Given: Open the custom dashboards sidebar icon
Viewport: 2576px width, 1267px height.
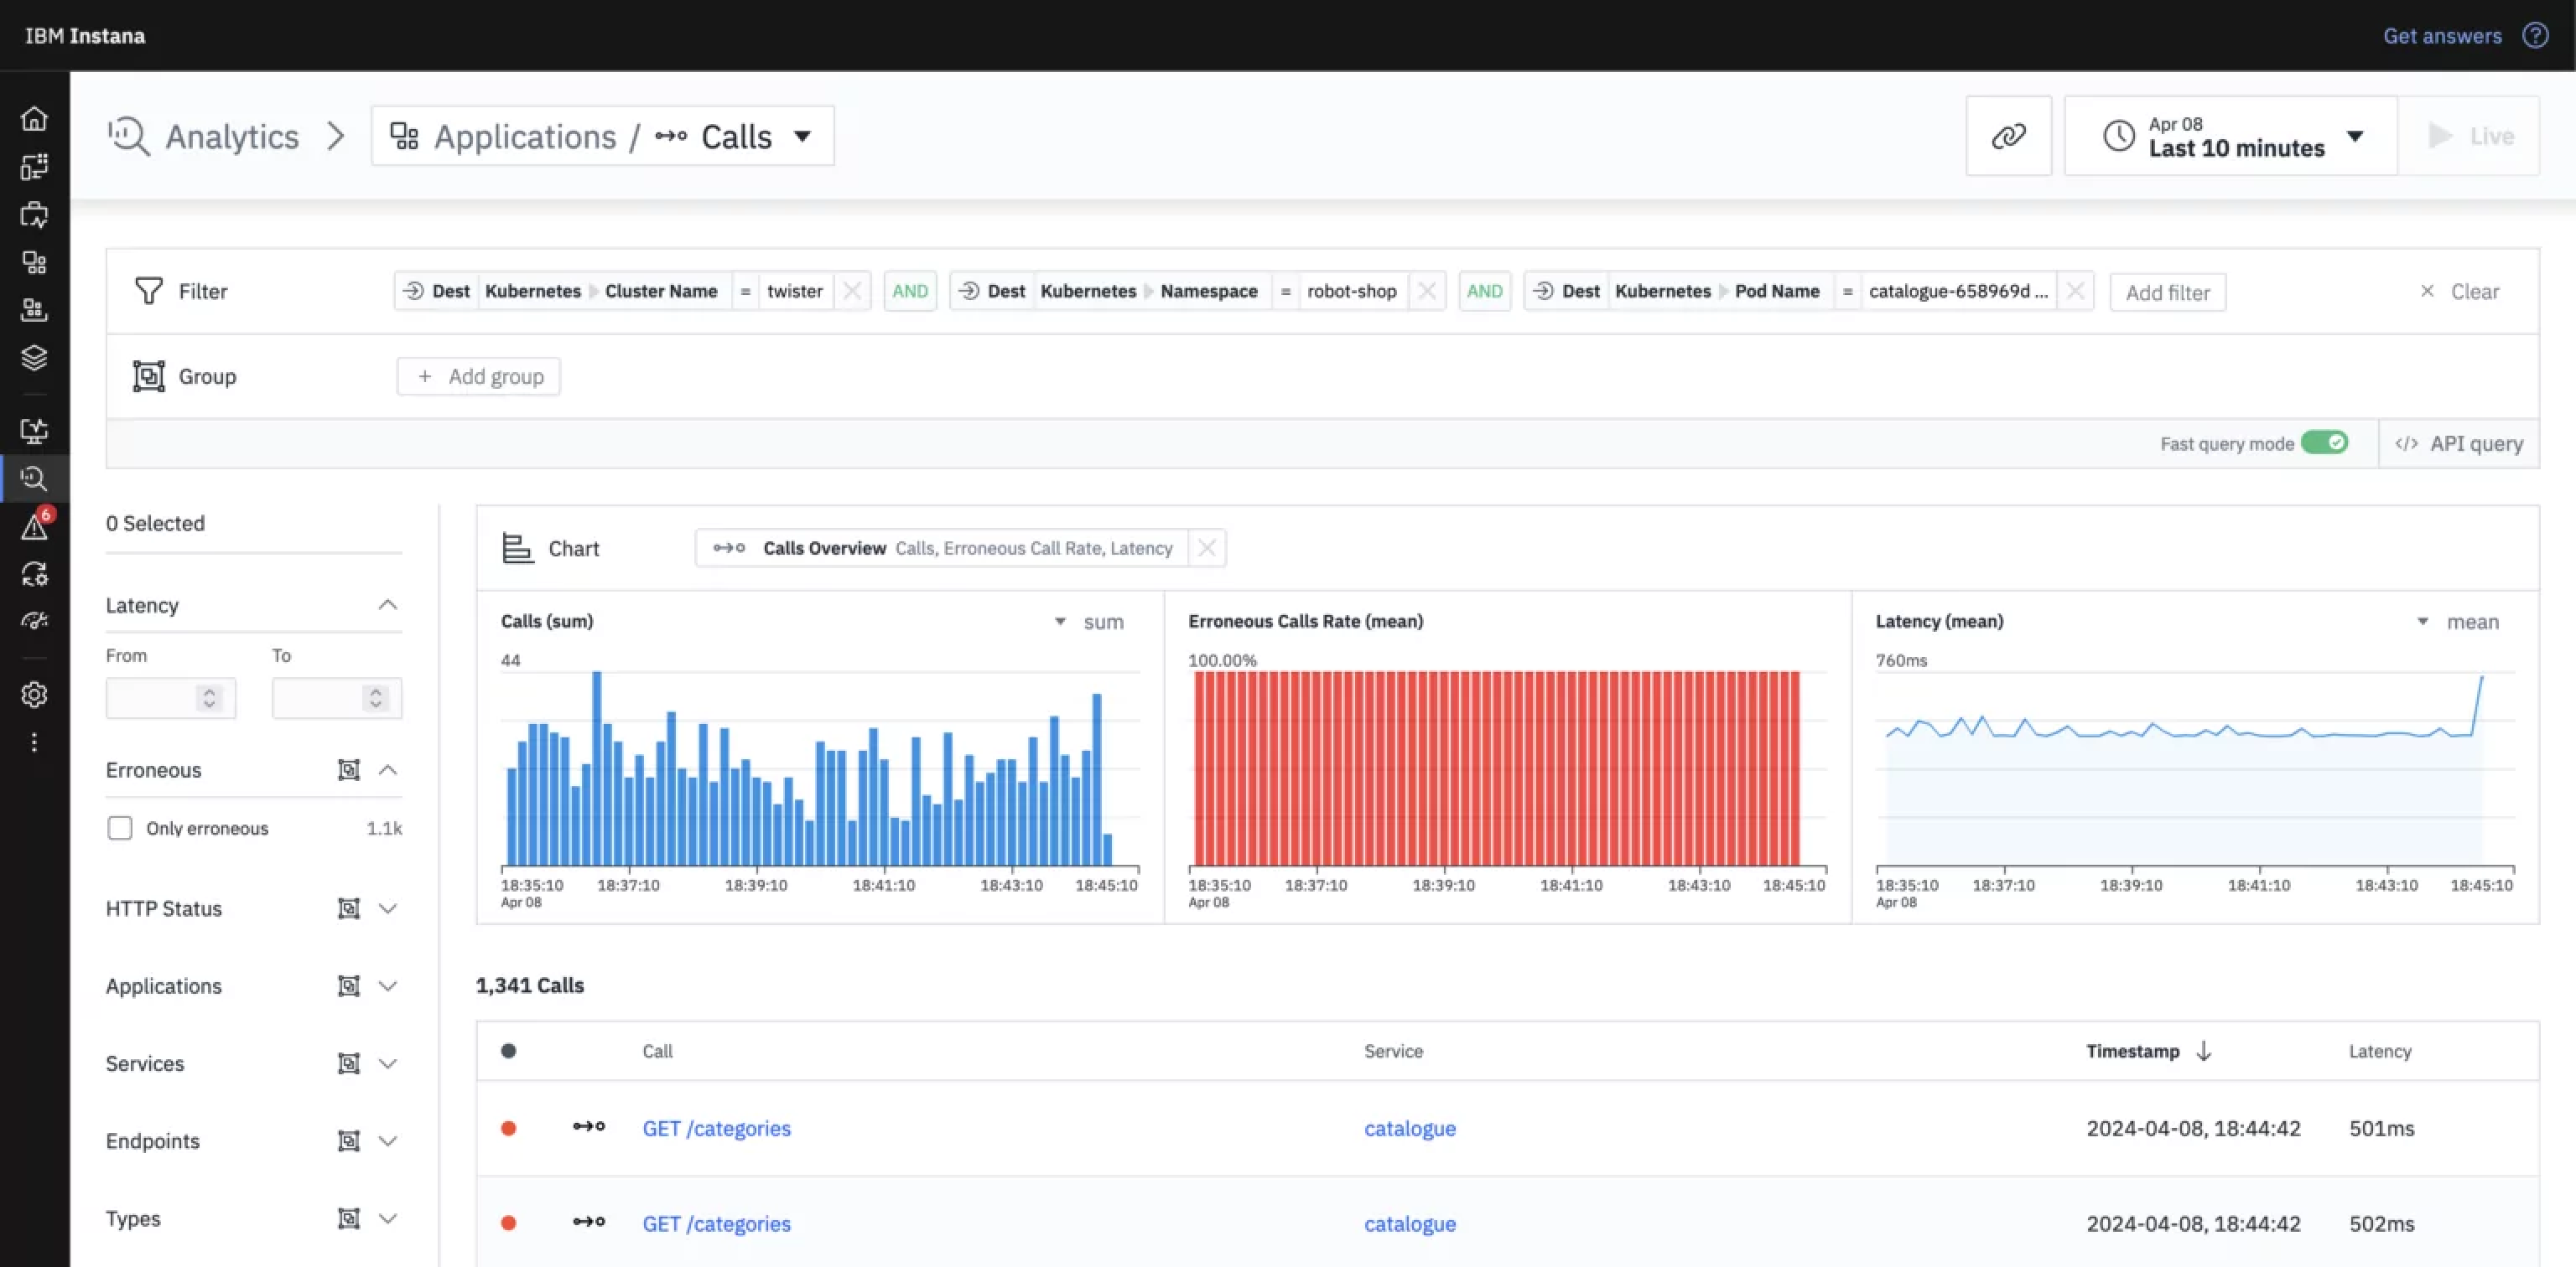Looking at the screenshot, I should (x=34, y=167).
